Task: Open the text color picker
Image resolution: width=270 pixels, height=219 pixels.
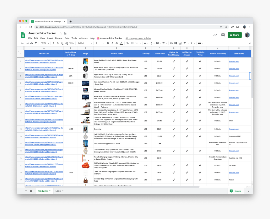Action: (121, 43)
